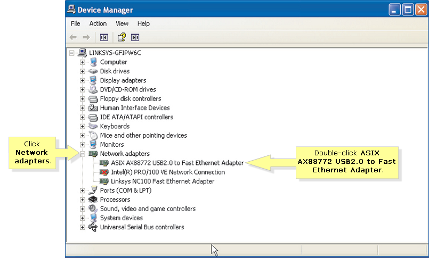Expand the System devices node
The image size is (429, 258).
click(83, 218)
